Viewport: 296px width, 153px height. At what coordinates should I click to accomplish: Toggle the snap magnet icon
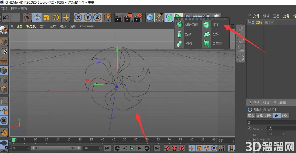4,132
